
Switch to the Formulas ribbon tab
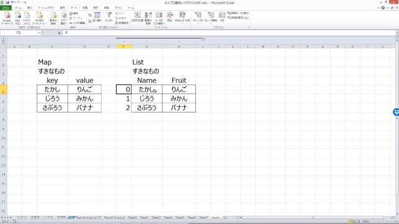click(62, 8)
